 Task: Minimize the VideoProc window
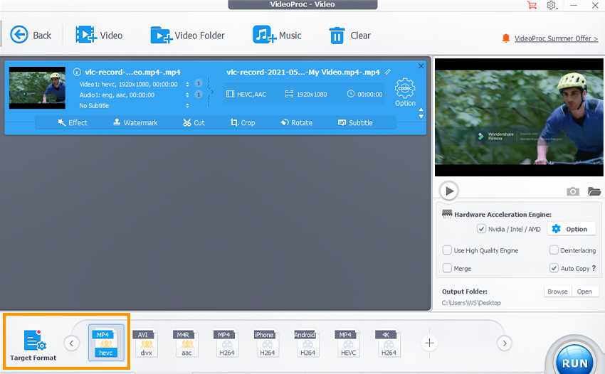click(x=574, y=6)
